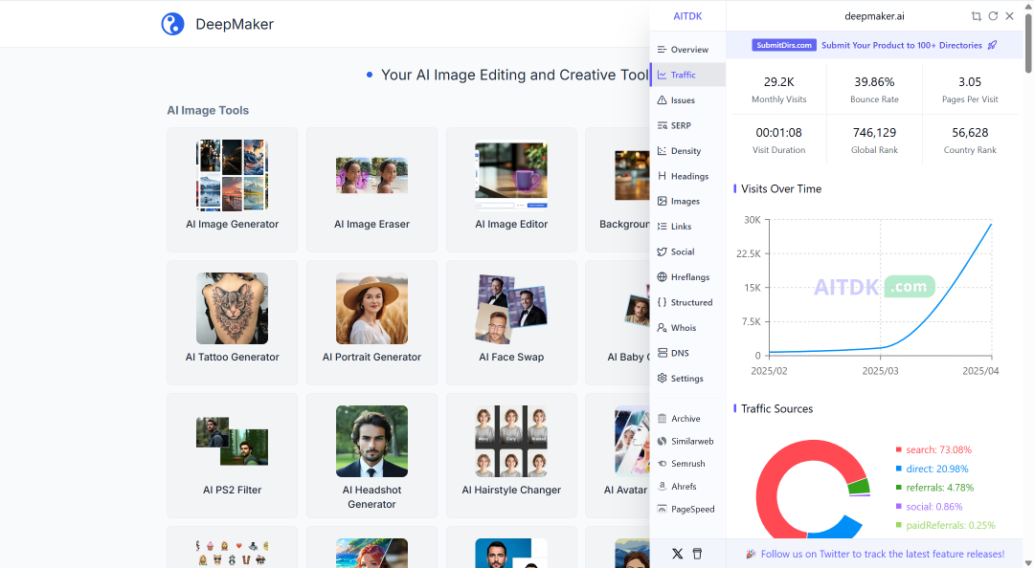Click the Images sidebar icon
1034x568 pixels.
663,201
